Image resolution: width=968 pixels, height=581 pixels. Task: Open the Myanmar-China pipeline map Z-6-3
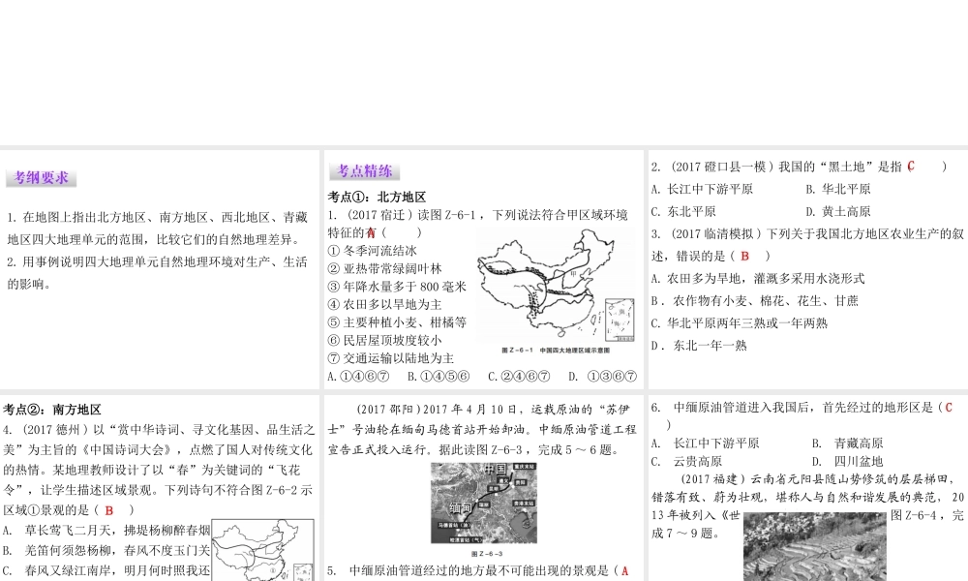(483, 503)
